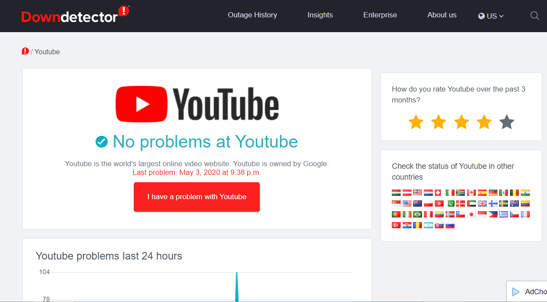The height and width of the screenshot is (302, 547).
Task: Click 'Youtube problems last 24 hours' heading
Action: point(109,256)
